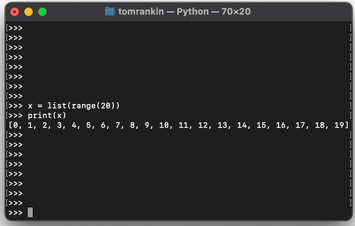
Task: Click the number 10 in the output list
Action: pyautogui.click(x=164, y=125)
